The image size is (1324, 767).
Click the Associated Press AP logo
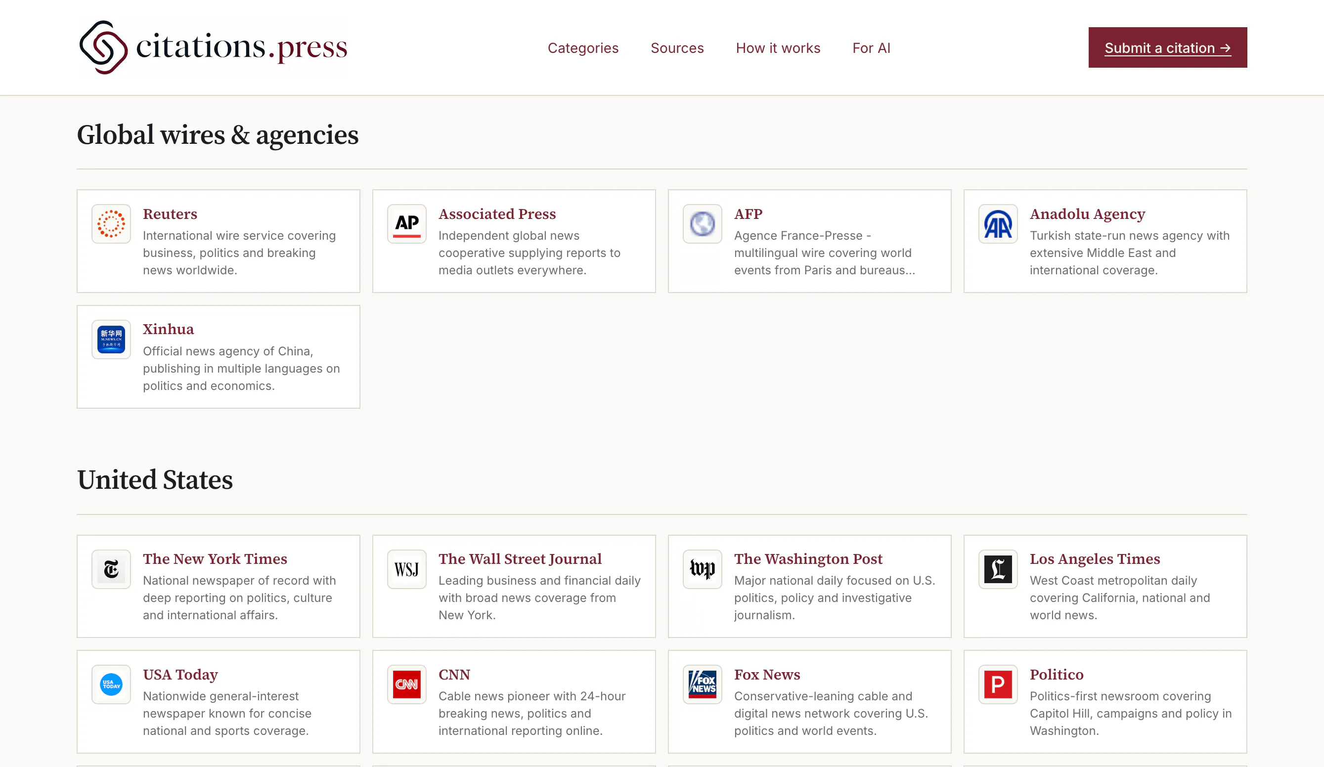click(x=407, y=224)
